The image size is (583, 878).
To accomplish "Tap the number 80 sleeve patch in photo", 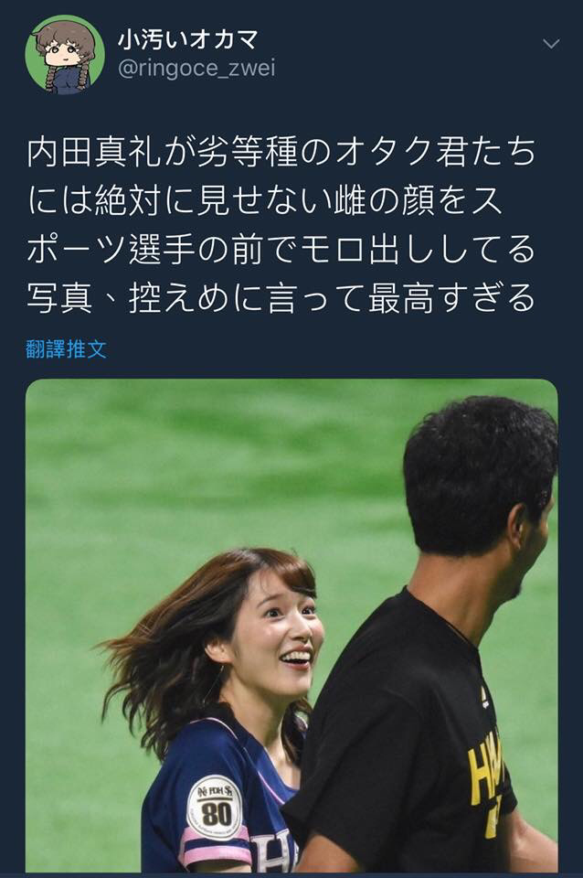I will (215, 807).
